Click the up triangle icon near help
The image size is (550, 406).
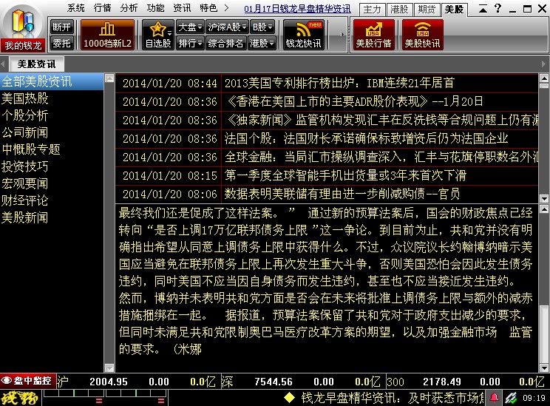[483, 9]
